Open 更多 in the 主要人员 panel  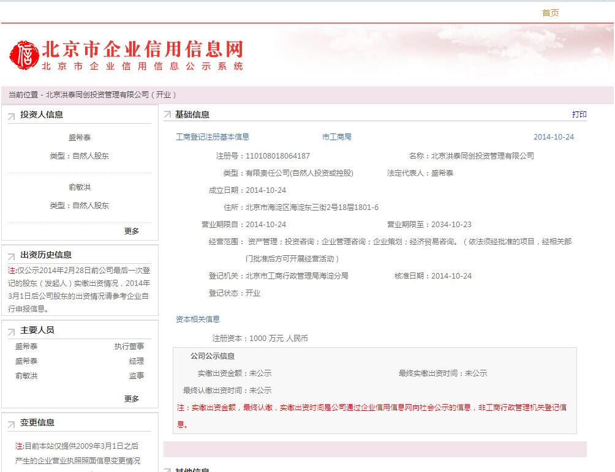(x=132, y=399)
